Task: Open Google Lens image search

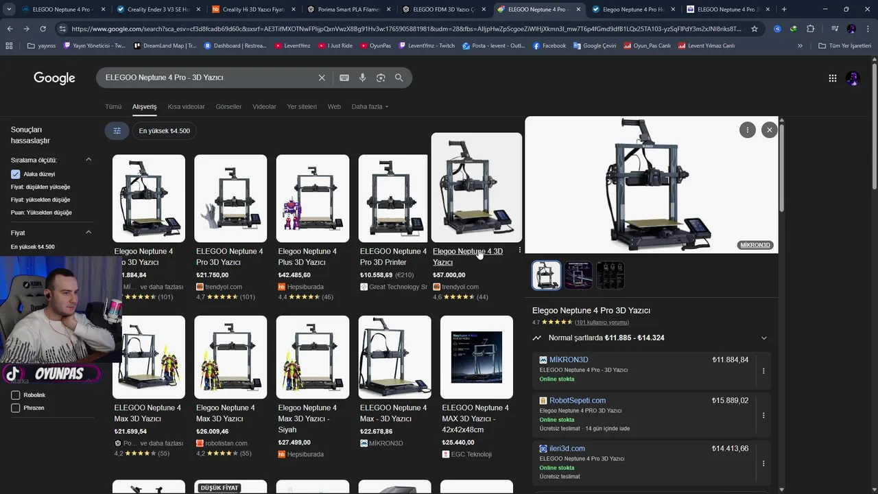Action: [381, 78]
